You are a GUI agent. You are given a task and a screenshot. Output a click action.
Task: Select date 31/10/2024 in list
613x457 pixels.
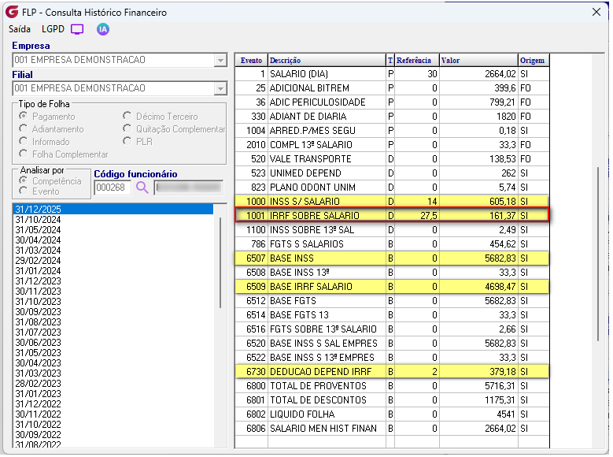tap(113, 219)
